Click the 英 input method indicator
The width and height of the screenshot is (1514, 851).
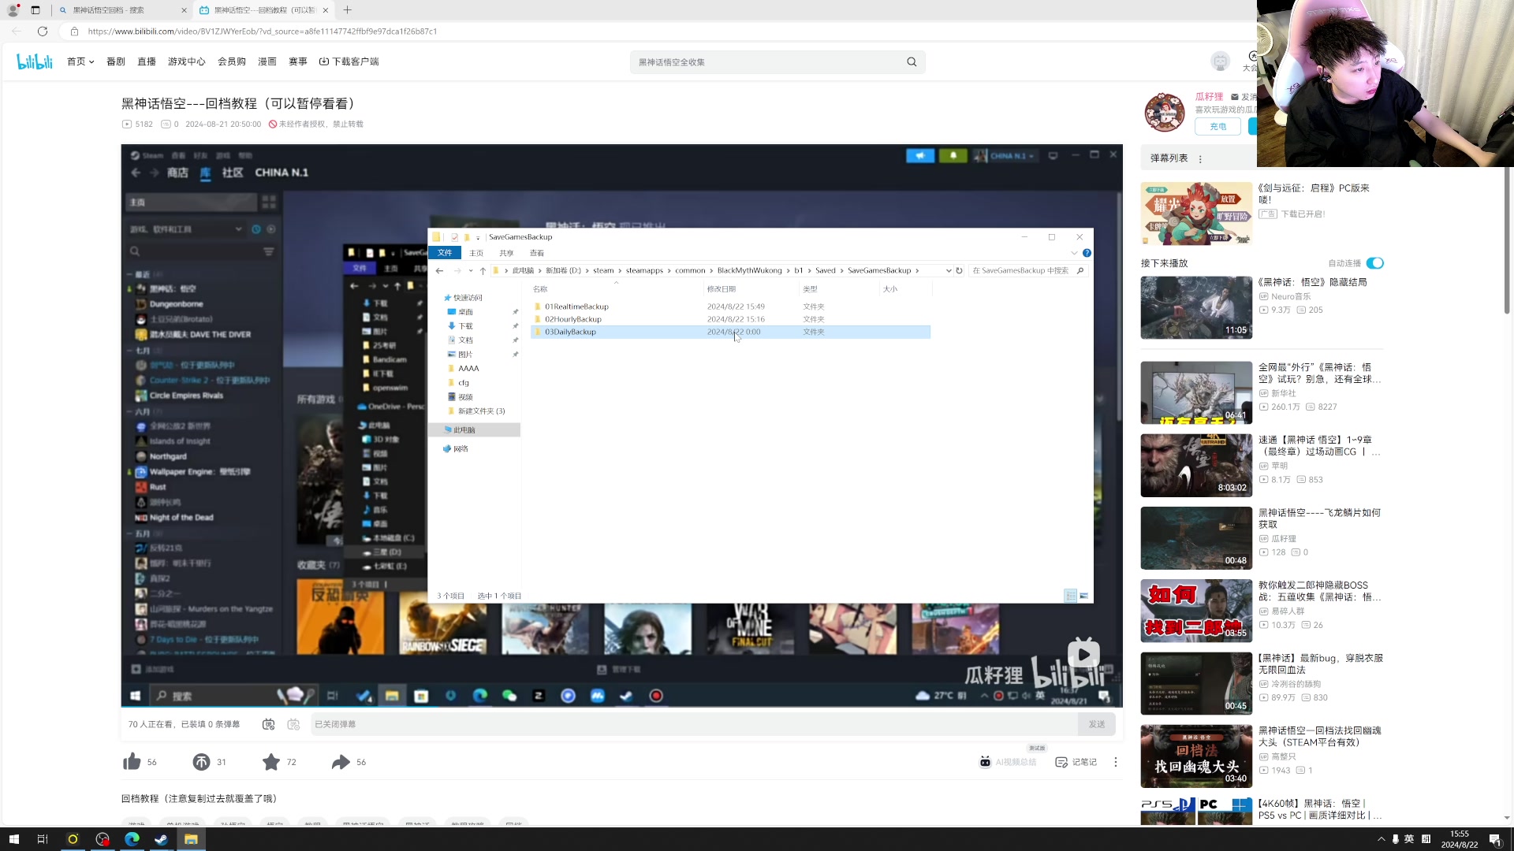(x=1409, y=839)
